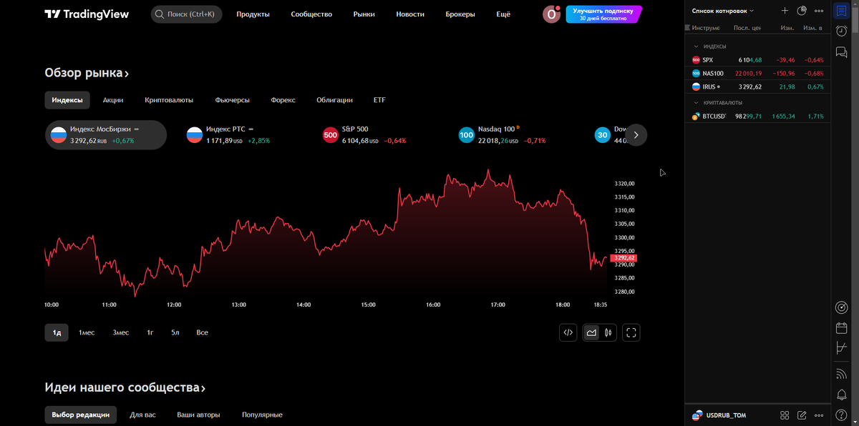This screenshot has height=426, width=859.
Task: Click the embed code icon below chart
Action: point(568,332)
